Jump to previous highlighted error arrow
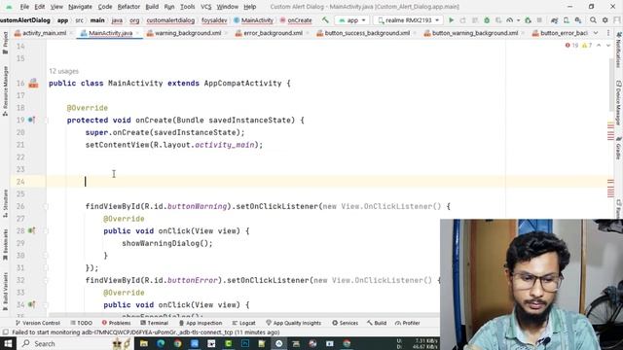Viewport: 623px width, 350px height. [x=599, y=46]
